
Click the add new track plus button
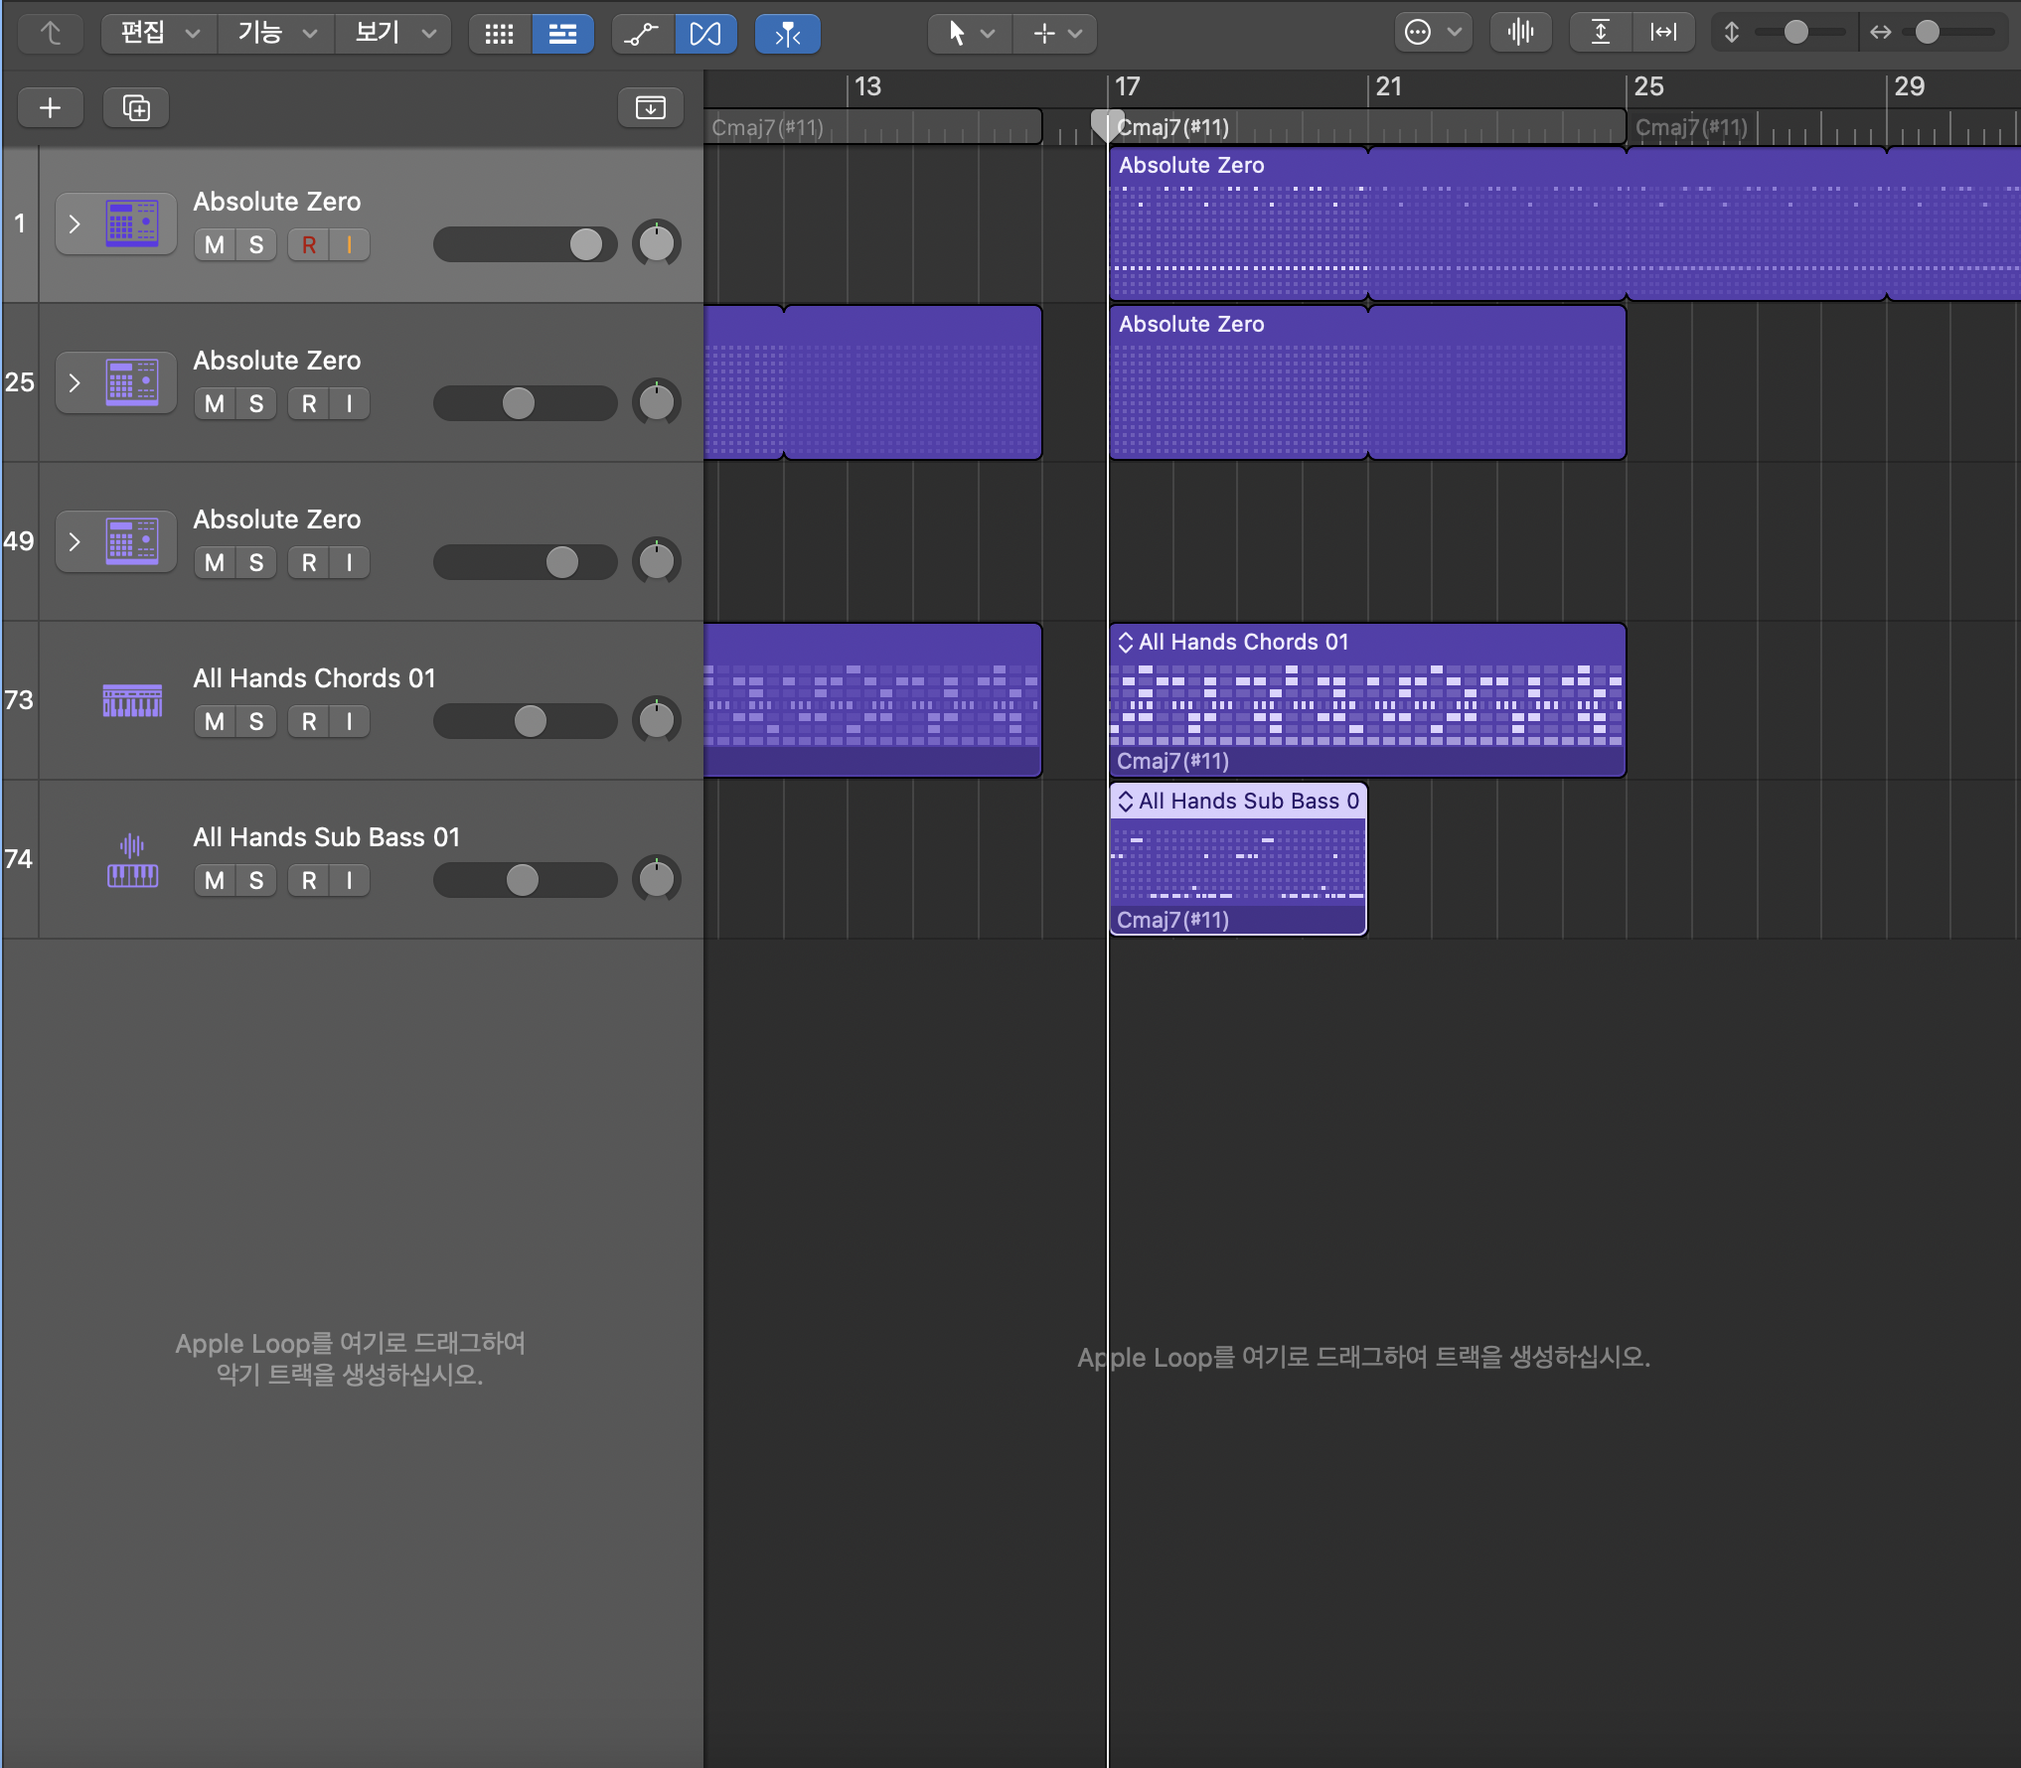pyautogui.click(x=50, y=107)
